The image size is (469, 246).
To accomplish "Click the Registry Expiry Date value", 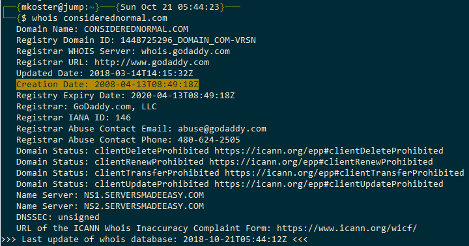I will [x=183, y=96].
